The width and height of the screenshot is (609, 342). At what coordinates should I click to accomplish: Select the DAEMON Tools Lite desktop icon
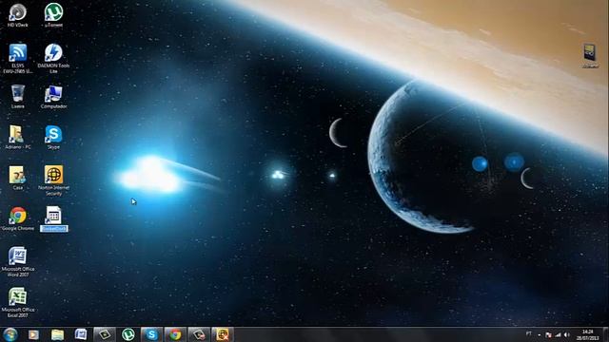pos(53,58)
